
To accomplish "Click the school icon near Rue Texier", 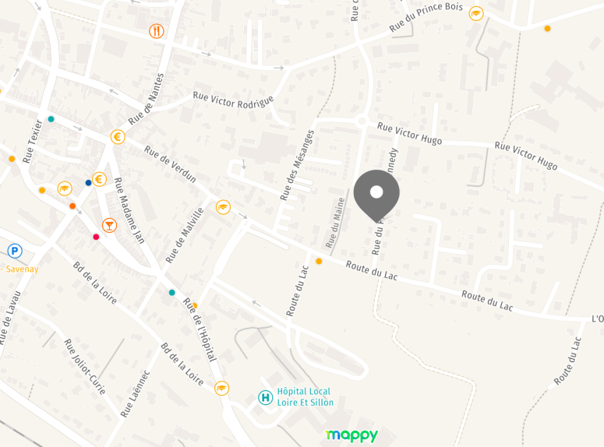I will 65,188.
